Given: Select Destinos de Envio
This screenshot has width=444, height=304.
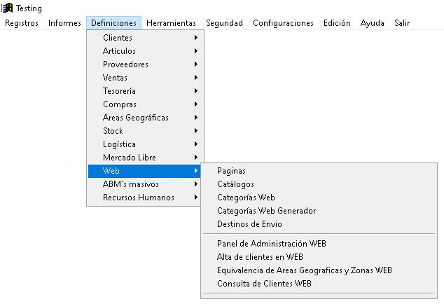Looking at the screenshot, I should point(249,224).
